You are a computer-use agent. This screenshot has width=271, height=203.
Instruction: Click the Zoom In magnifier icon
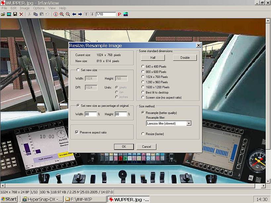point(62,14)
